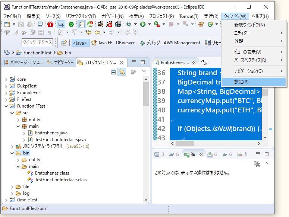Open the Editor submenu in Window menu
289x217 pixels.
coord(254,33)
